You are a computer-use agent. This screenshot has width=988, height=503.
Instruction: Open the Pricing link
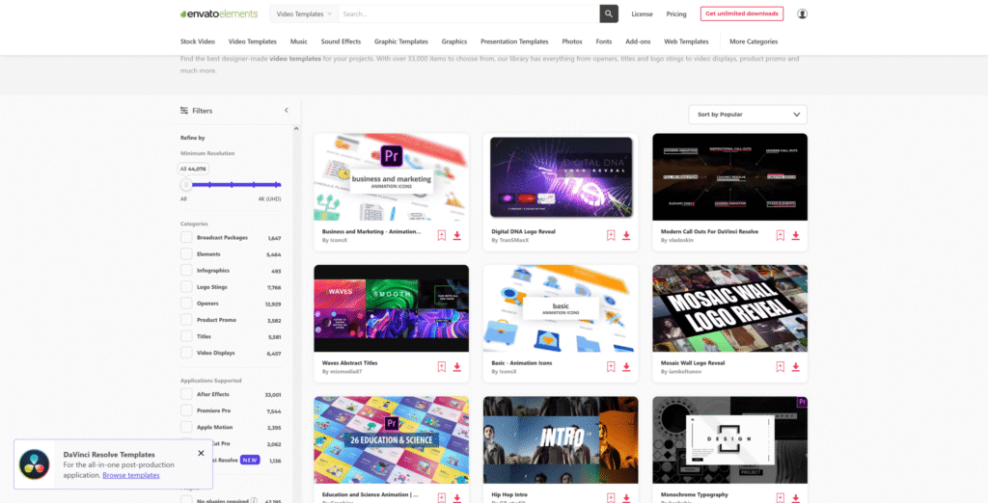click(x=676, y=13)
